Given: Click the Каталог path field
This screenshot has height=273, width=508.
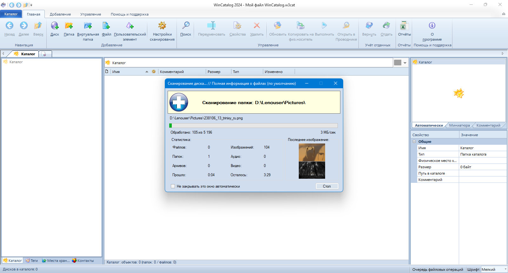Looking at the screenshot, I should [249, 63].
